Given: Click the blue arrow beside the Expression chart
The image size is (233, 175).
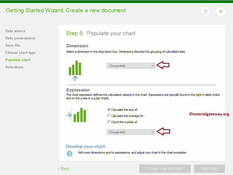Looking at the screenshot, I should coord(68,115).
